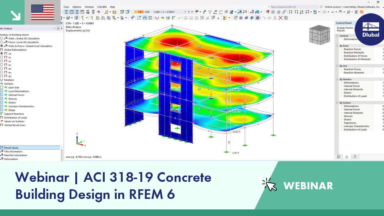This screenshot has height=216, width=384.
Task: Collapse the By Member section in Control Panel
Action: (337, 79)
